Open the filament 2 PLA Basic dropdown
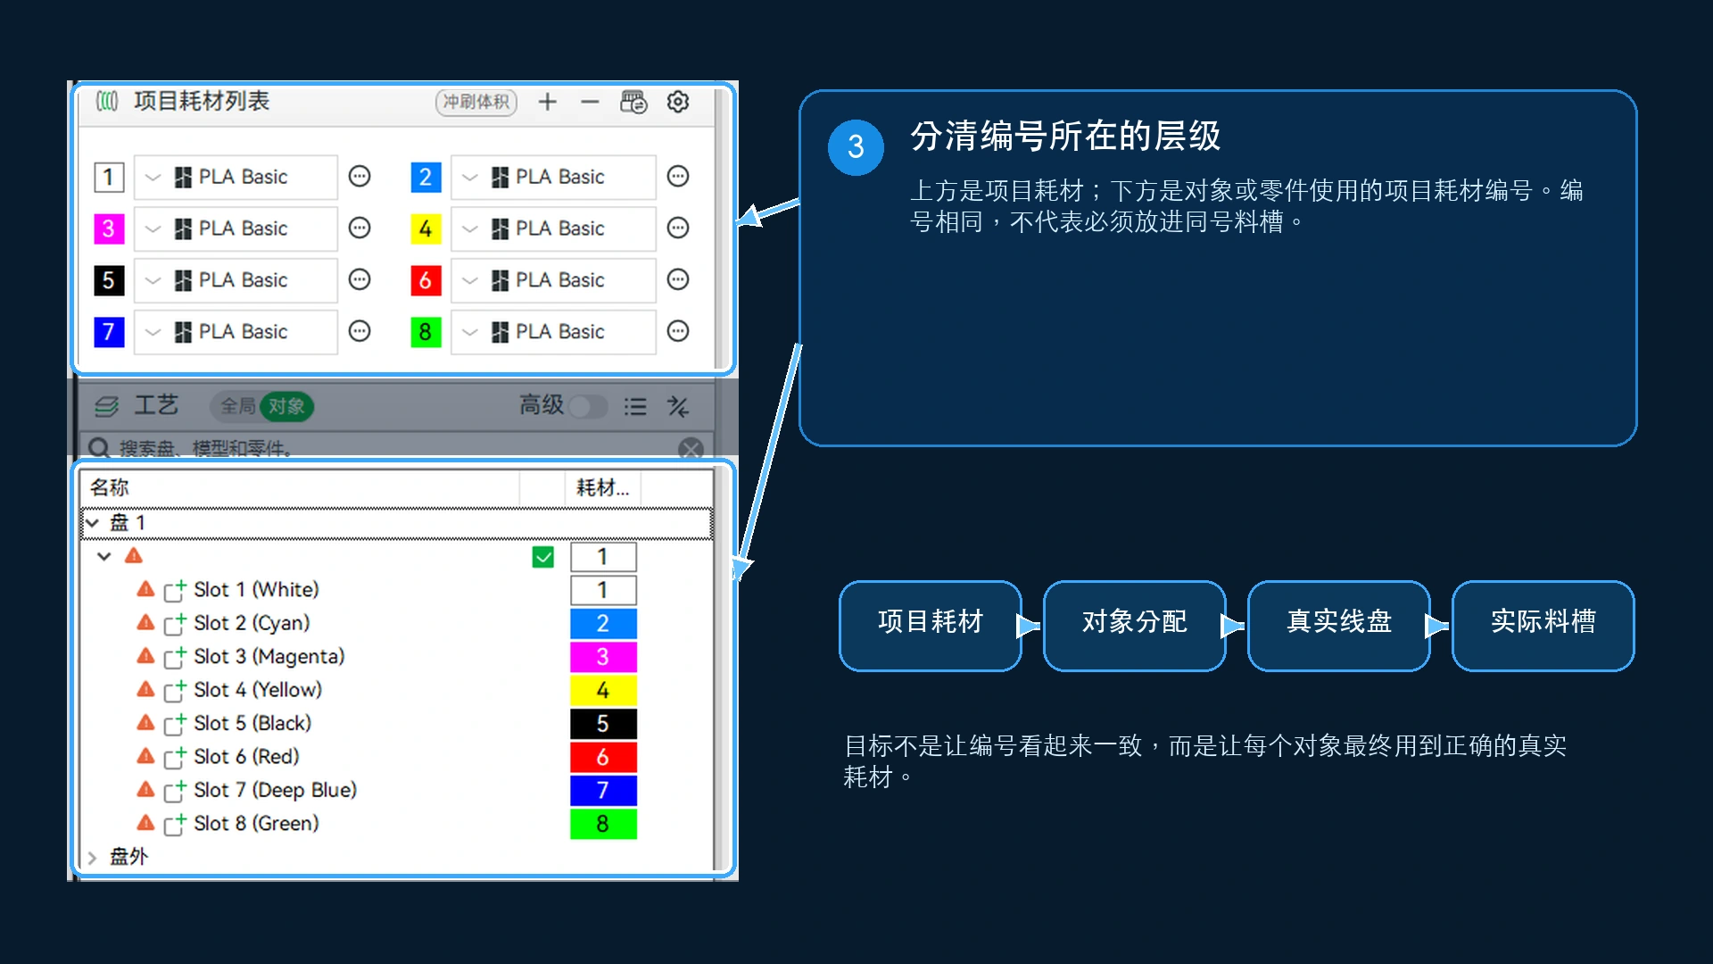This screenshot has height=964, width=1713. (554, 177)
